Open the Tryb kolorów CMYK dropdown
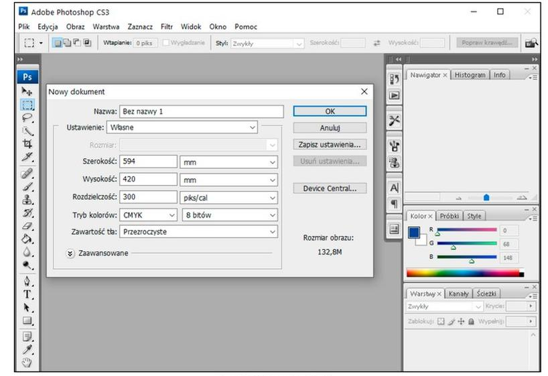This screenshot has width=548, height=376. (148, 214)
